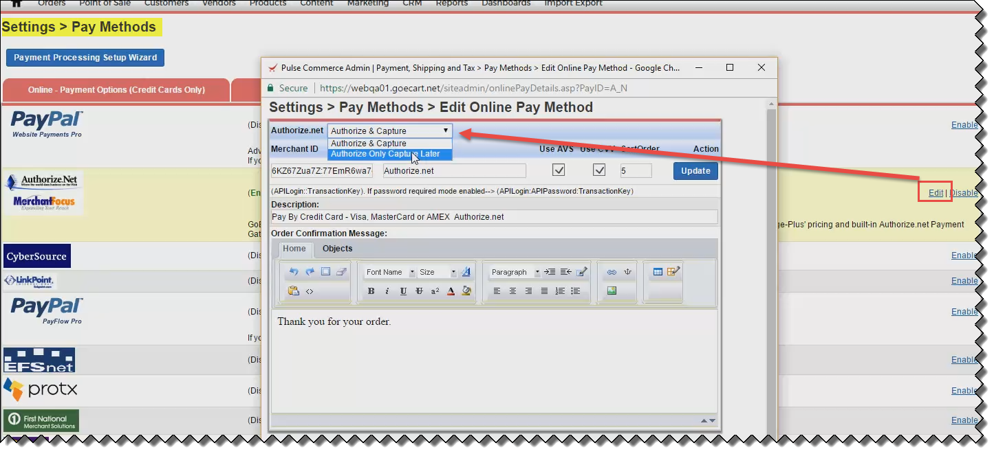
Task: Open the Marketing menu
Action: (x=368, y=3)
